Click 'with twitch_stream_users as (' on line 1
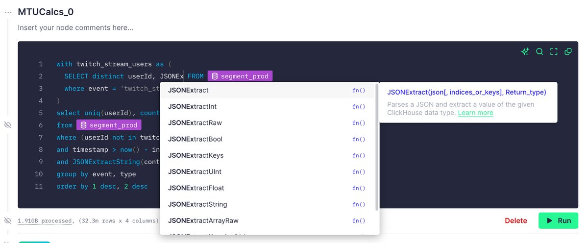This screenshot has height=243, width=588. pyautogui.click(x=114, y=64)
